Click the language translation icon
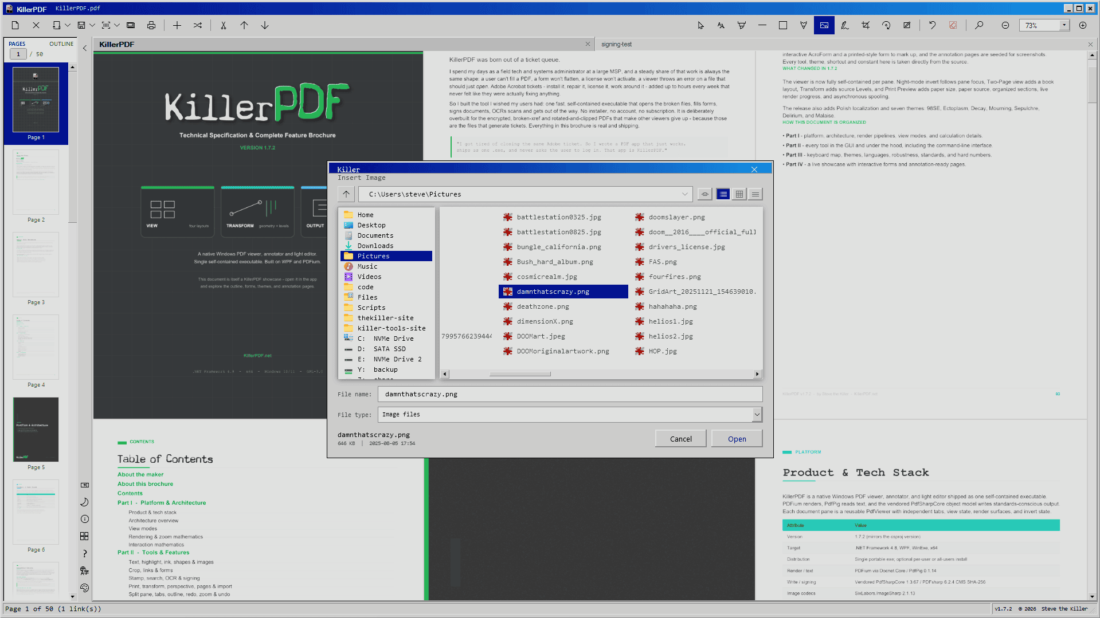This screenshot has width=1100, height=618. pos(85,570)
